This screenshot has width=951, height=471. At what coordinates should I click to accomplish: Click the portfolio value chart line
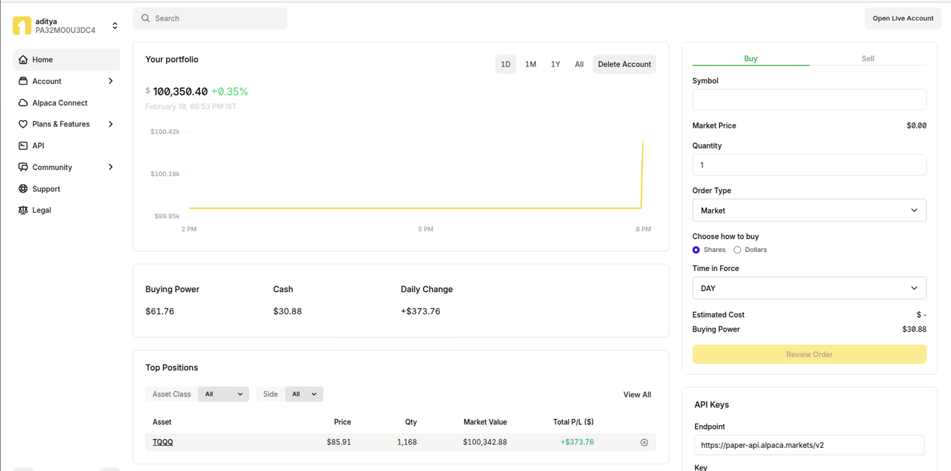click(415, 209)
